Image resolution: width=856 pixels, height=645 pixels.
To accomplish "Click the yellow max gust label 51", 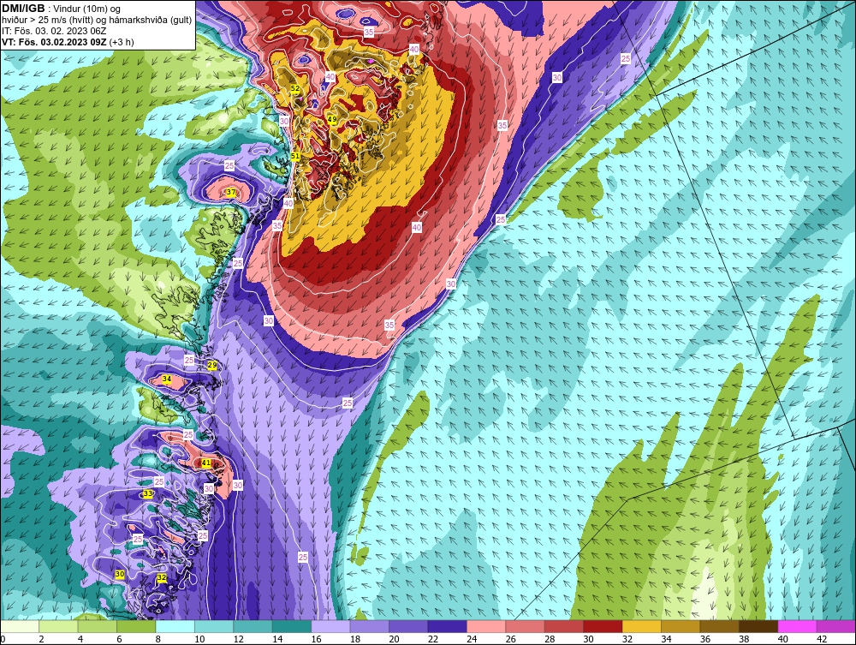I will (x=295, y=156).
